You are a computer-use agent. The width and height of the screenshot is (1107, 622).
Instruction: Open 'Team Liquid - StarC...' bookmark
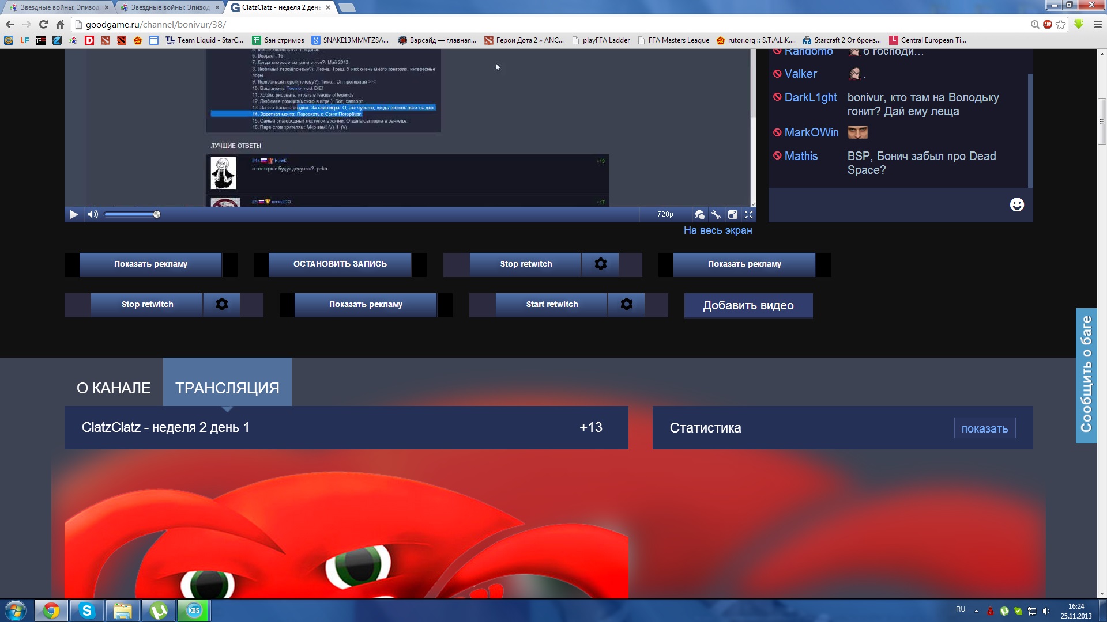click(x=205, y=40)
